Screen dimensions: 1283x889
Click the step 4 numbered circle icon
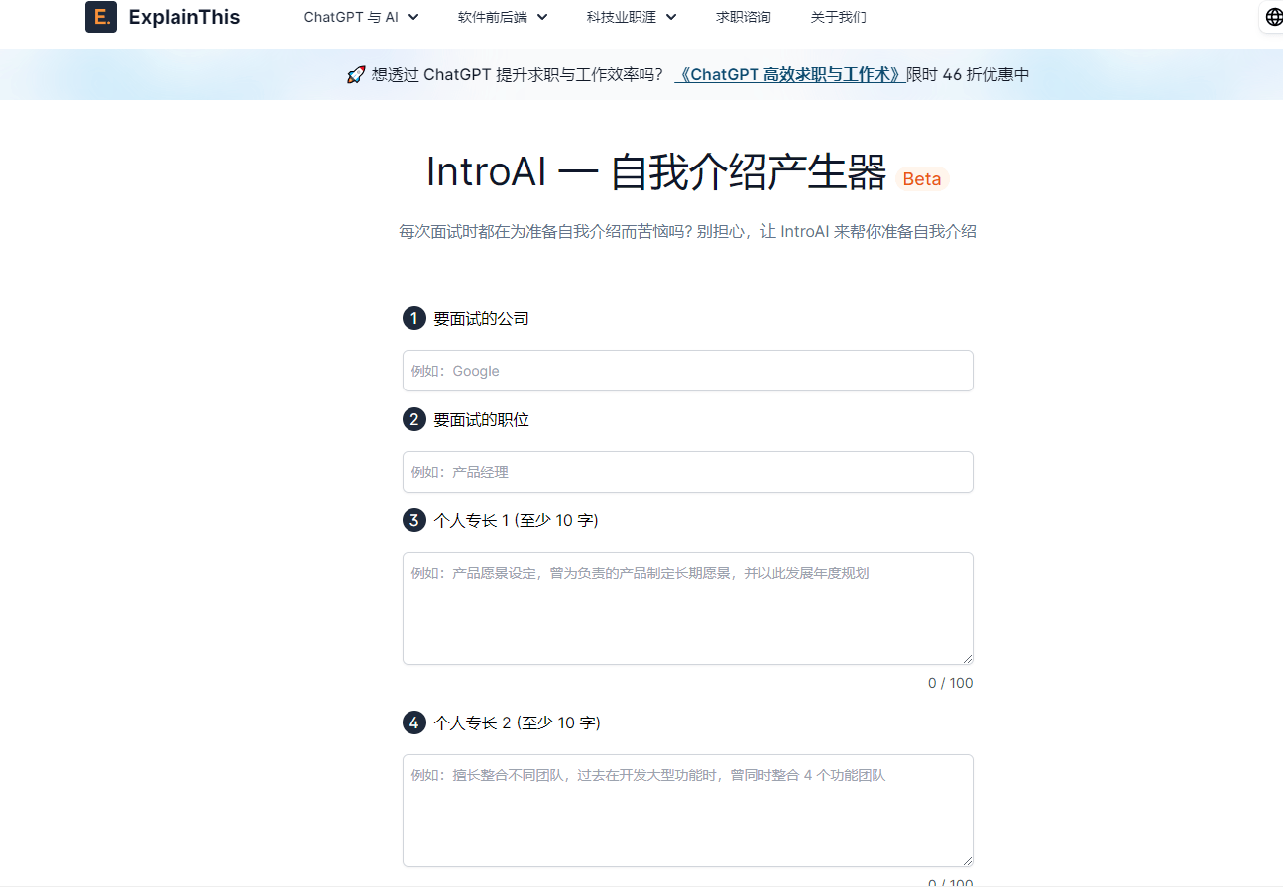(413, 722)
